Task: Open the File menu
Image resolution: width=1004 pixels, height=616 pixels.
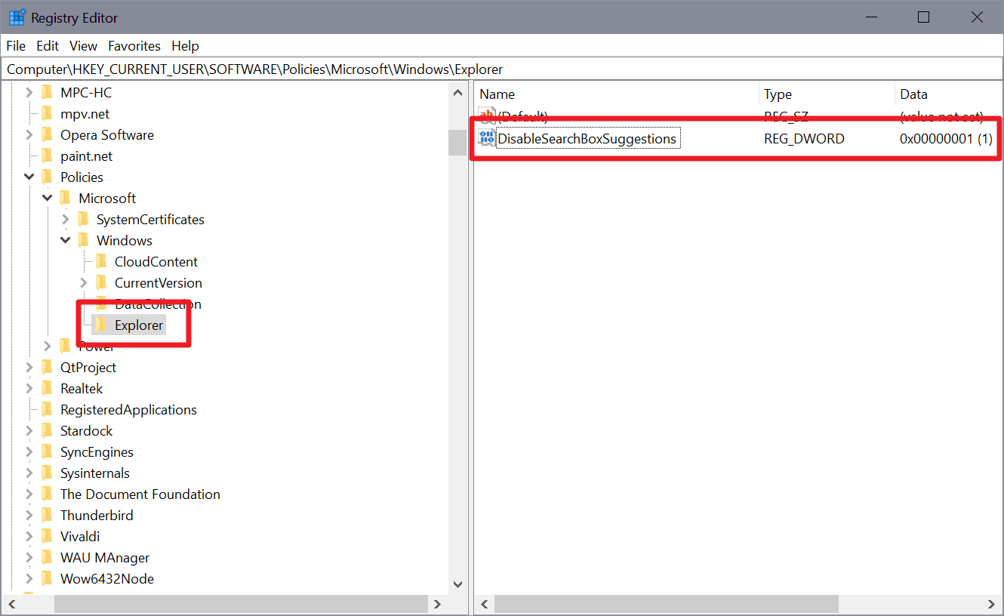Action: [x=16, y=46]
